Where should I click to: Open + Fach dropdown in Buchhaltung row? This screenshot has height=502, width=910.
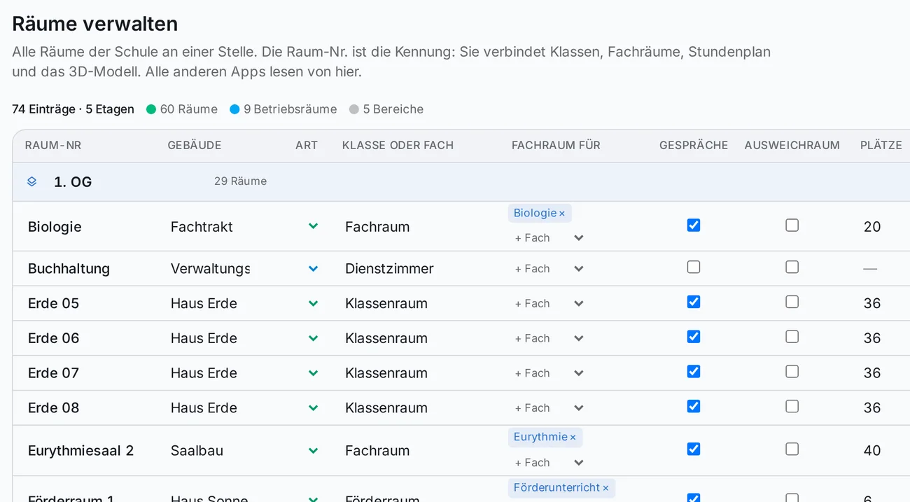tap(549, 269)
